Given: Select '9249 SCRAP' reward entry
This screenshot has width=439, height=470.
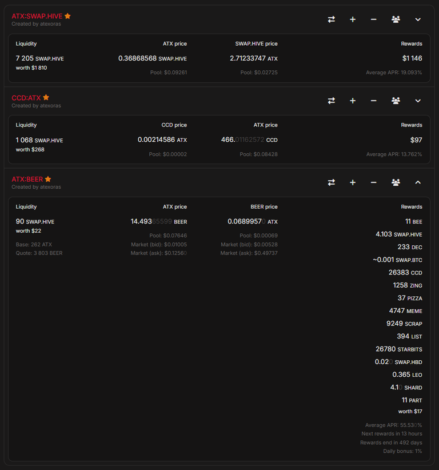Looking at the screenshot, I should 404,324.
